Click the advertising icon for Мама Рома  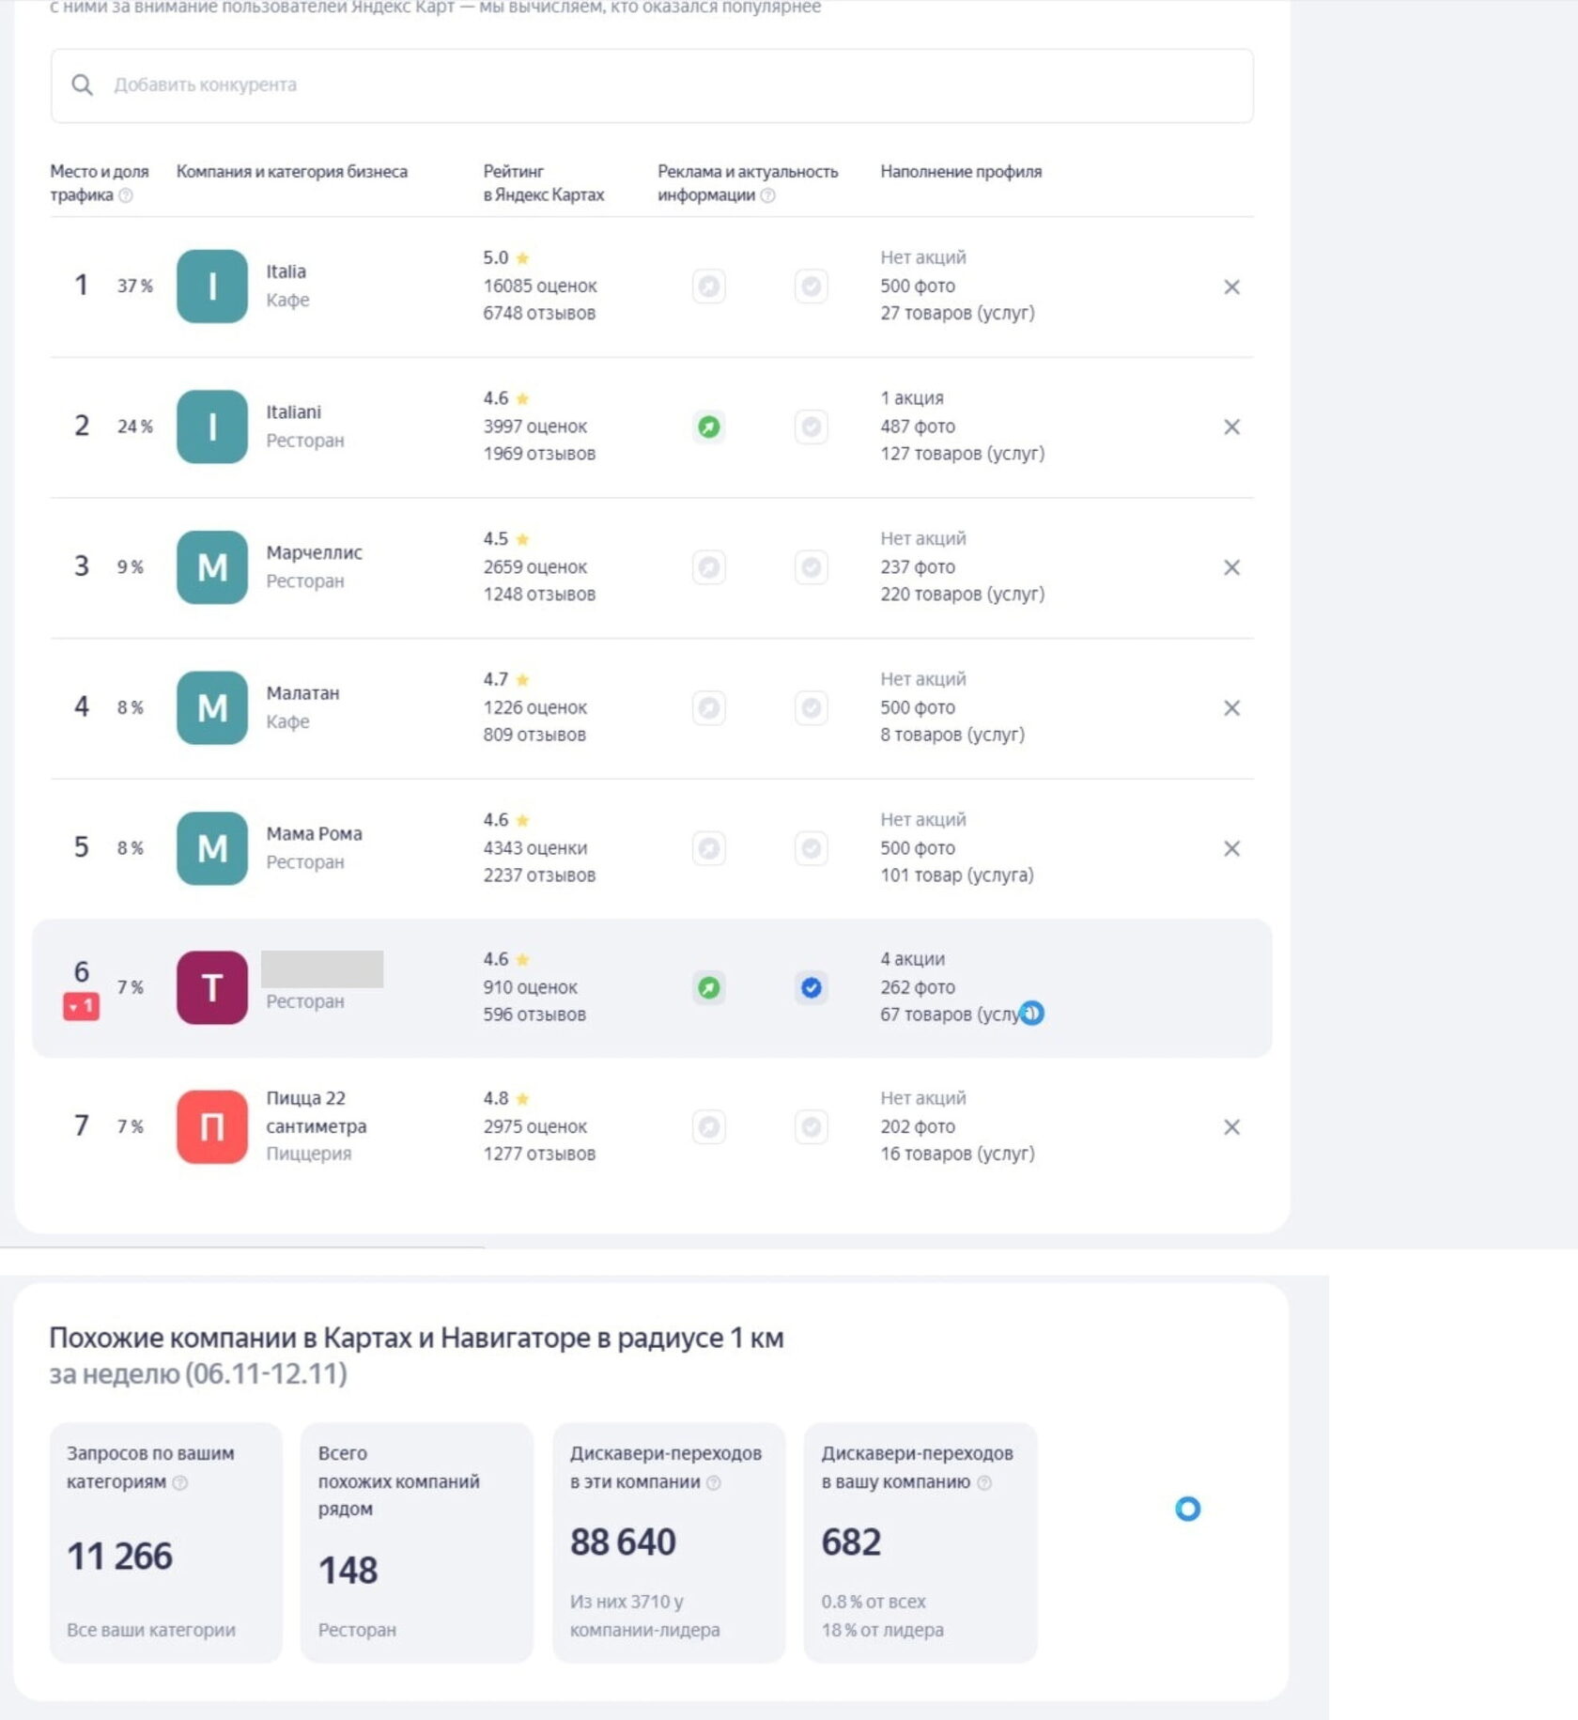709,848
